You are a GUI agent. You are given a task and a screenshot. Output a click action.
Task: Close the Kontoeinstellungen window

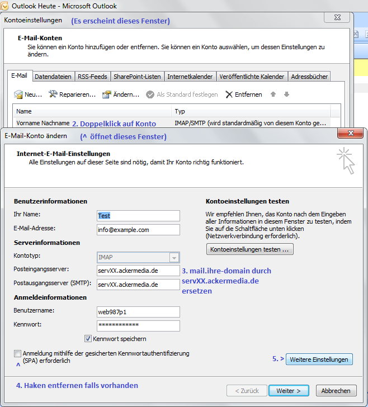(337, 17)
